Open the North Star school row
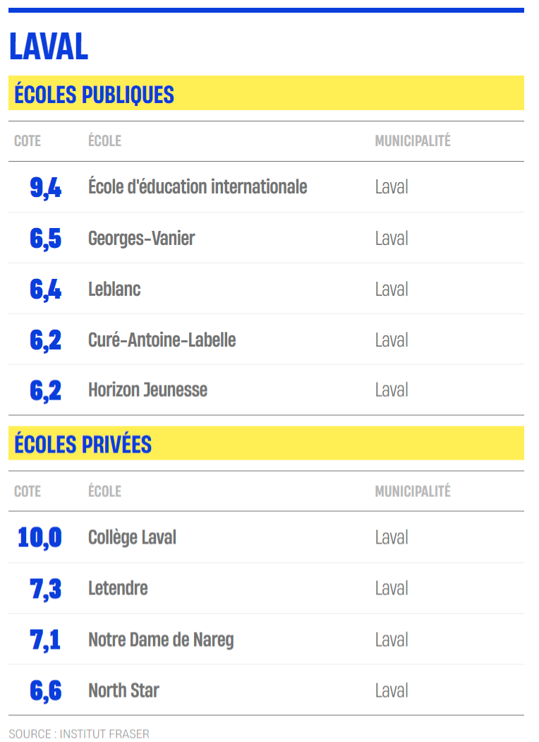Image resolution: width=539 pixels, height=742 pixels. 266,690
